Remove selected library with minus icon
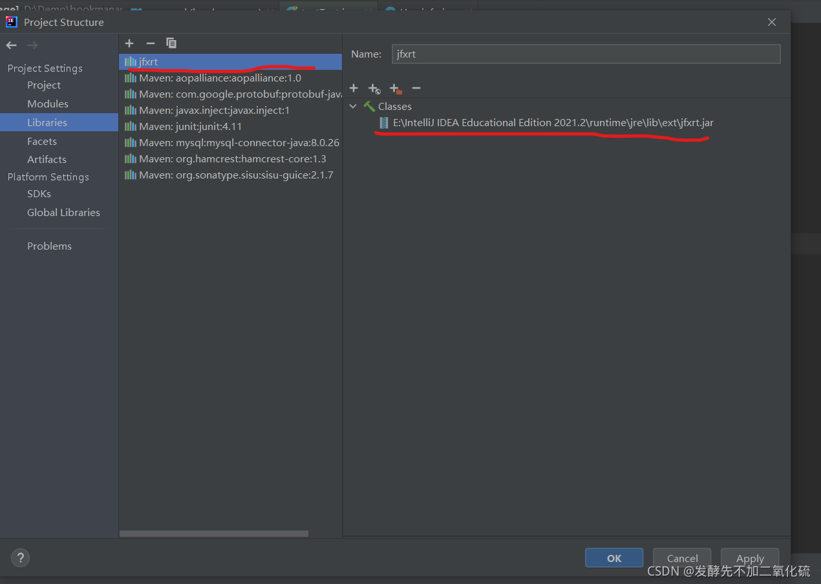 tap(151, 43)
